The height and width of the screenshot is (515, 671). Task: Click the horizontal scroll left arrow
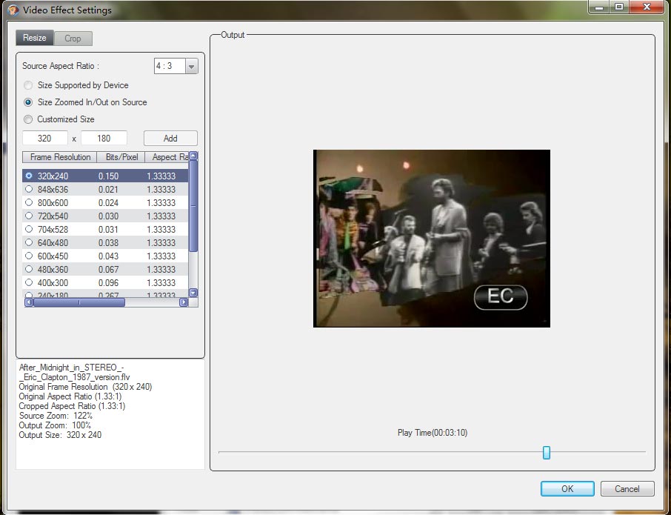click(29, 302)
